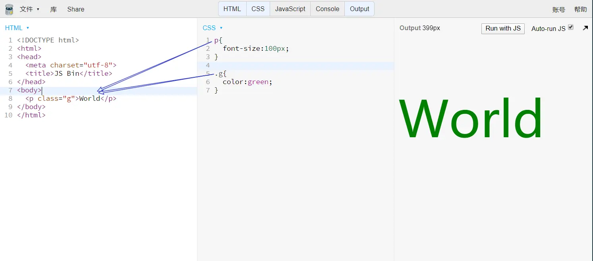Click the JS Bin logo icon

pyautogui.click(x=9, y=9)
